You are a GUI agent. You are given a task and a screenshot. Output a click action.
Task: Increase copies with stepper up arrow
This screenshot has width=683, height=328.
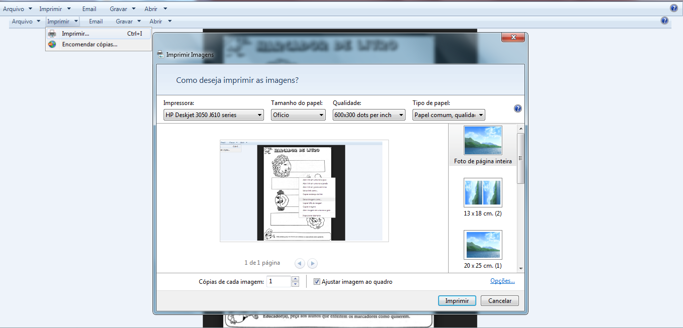(x=295, y=279)
